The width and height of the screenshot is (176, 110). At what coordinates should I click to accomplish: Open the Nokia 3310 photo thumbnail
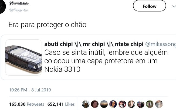(23, 57)
